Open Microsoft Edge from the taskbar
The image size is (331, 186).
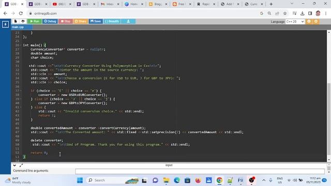[x=177, y=180]
